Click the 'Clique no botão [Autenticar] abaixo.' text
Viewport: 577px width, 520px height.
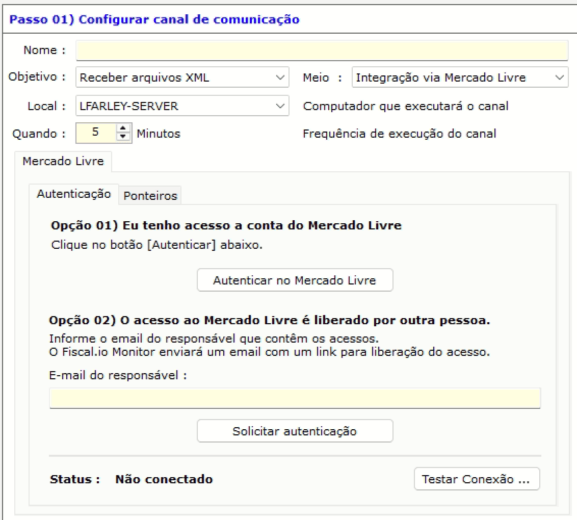pos(157,245)
